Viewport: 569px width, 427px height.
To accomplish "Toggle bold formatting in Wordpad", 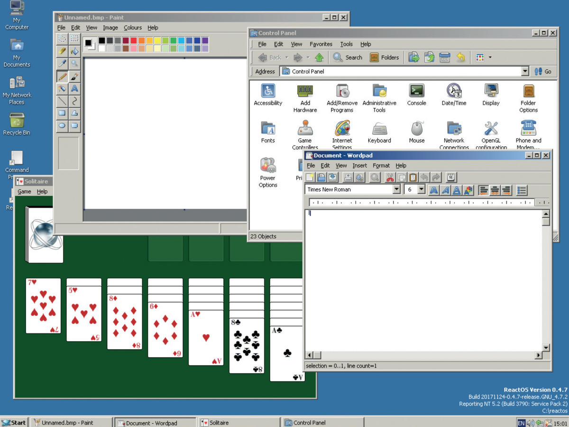I will tap(433, 190).
